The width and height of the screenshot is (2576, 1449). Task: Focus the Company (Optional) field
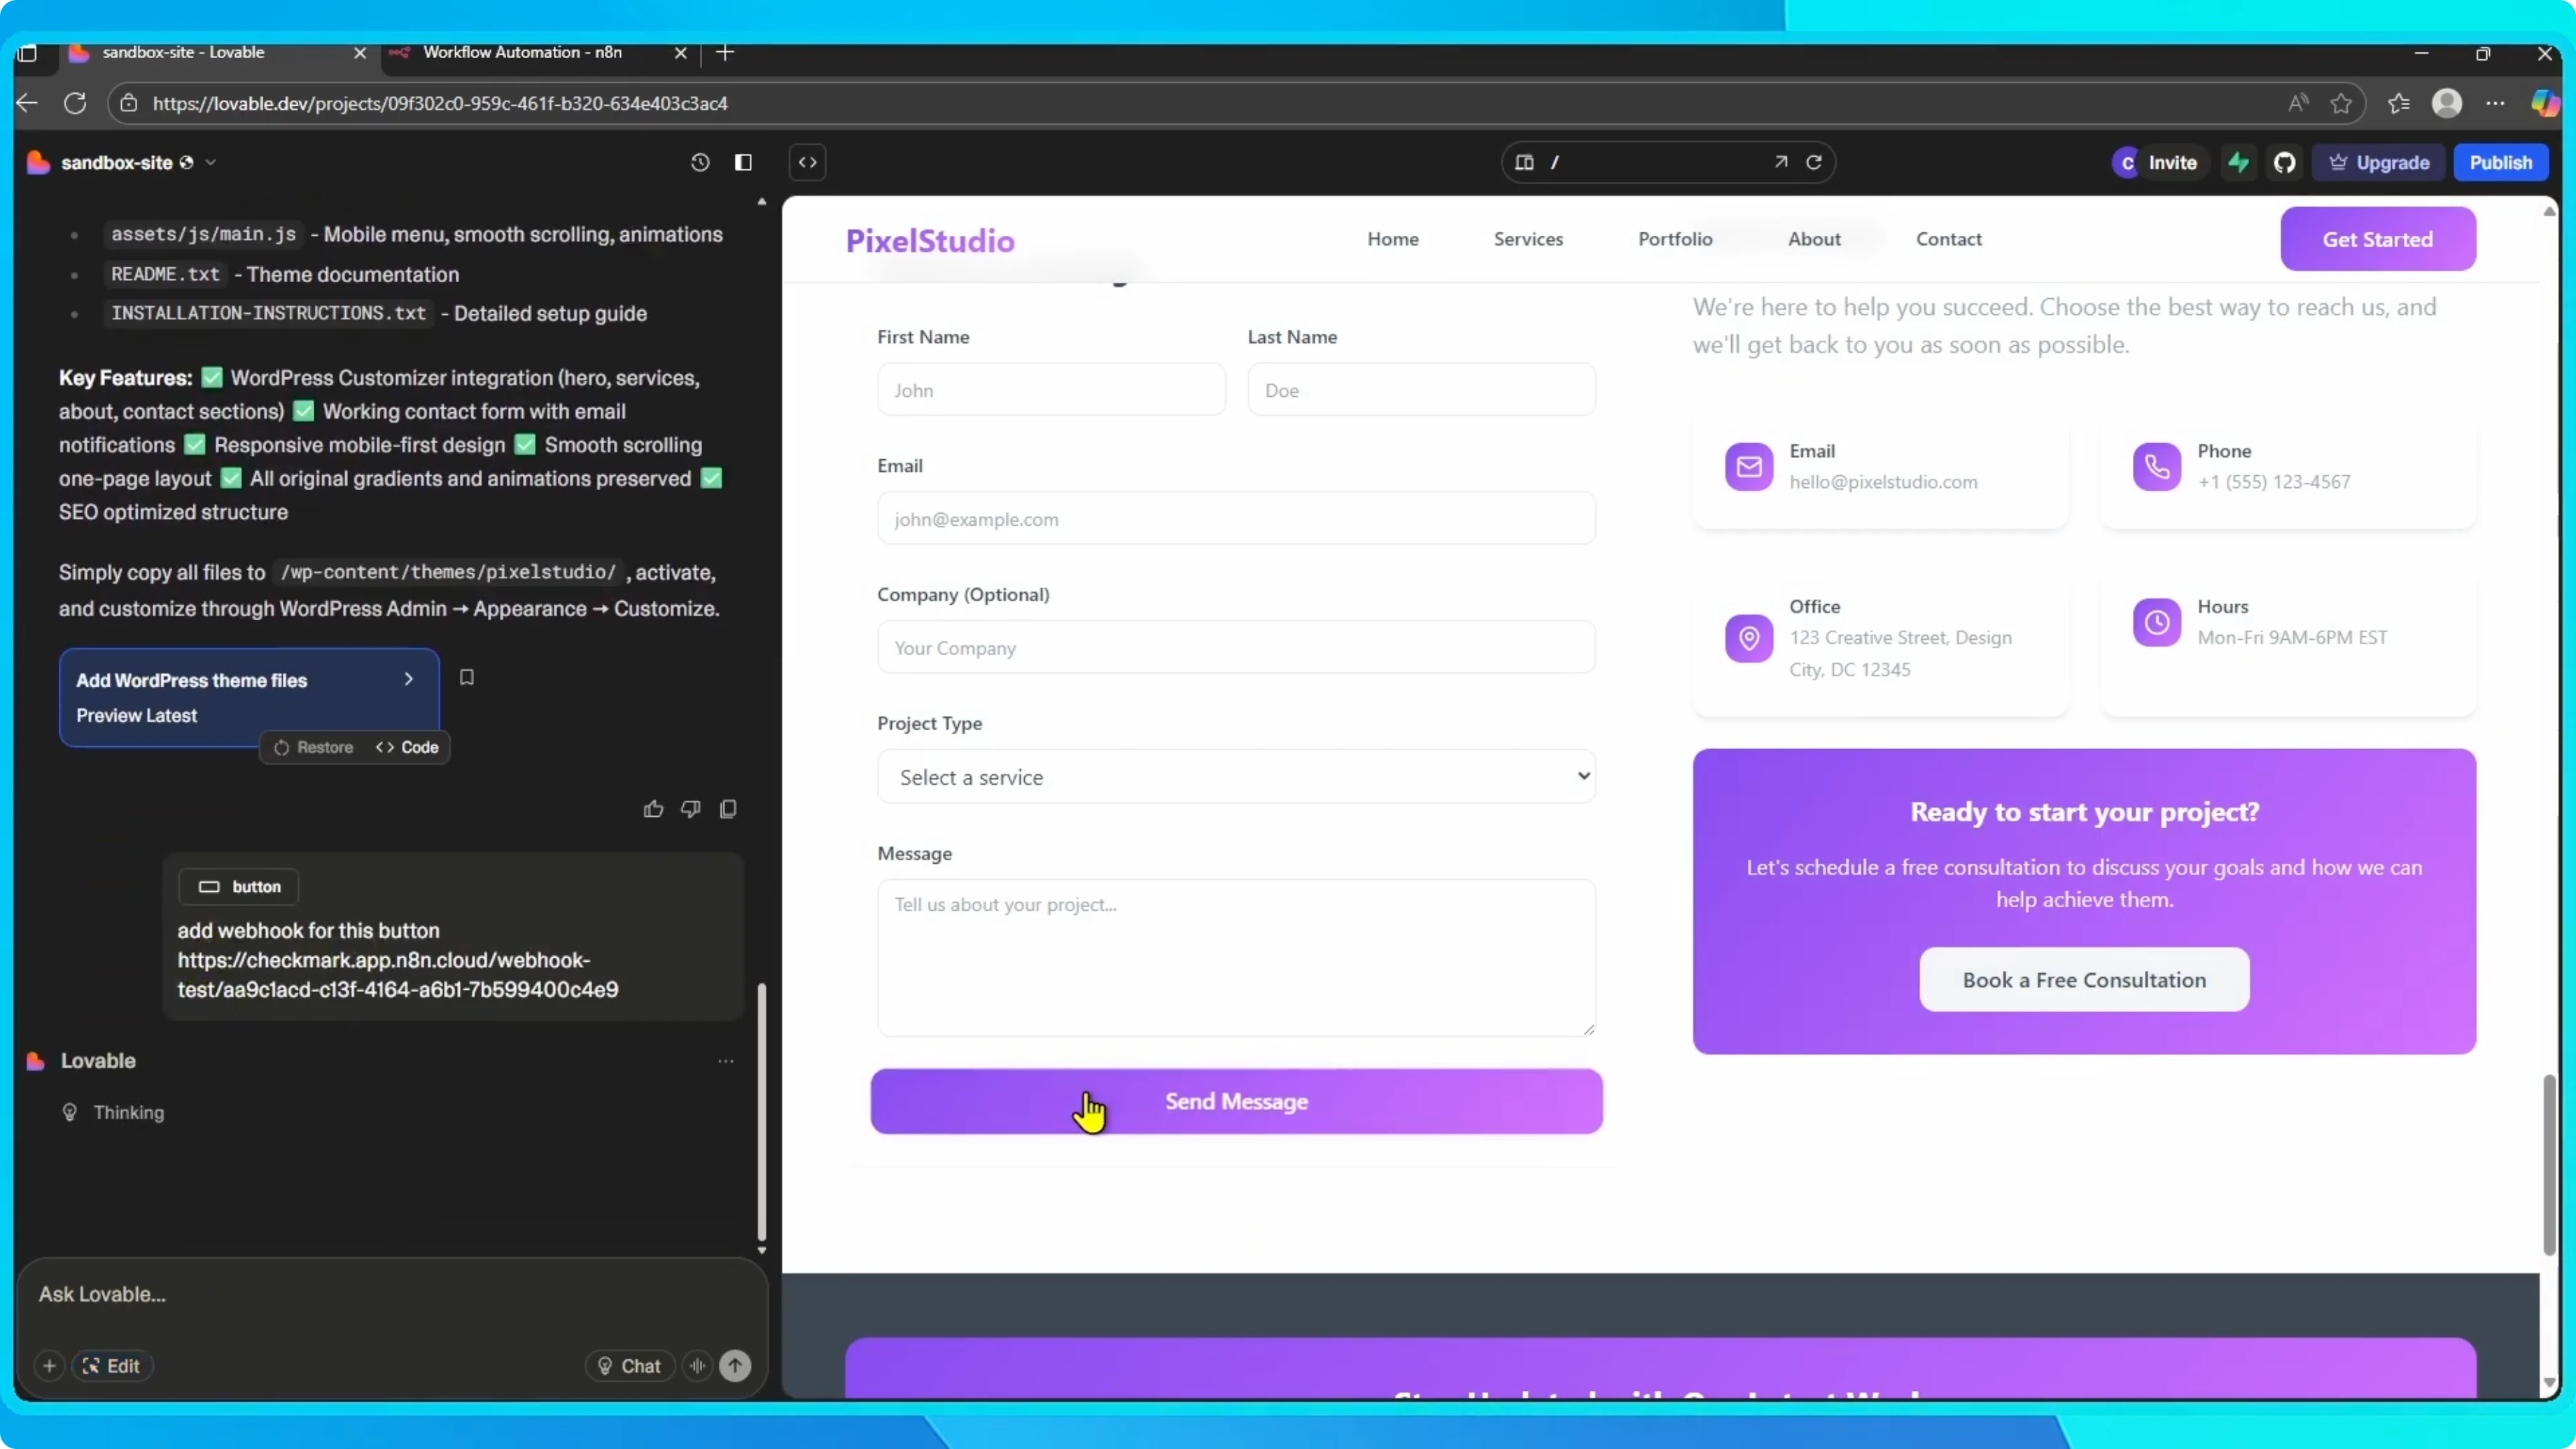click(x=1236, y=647)
